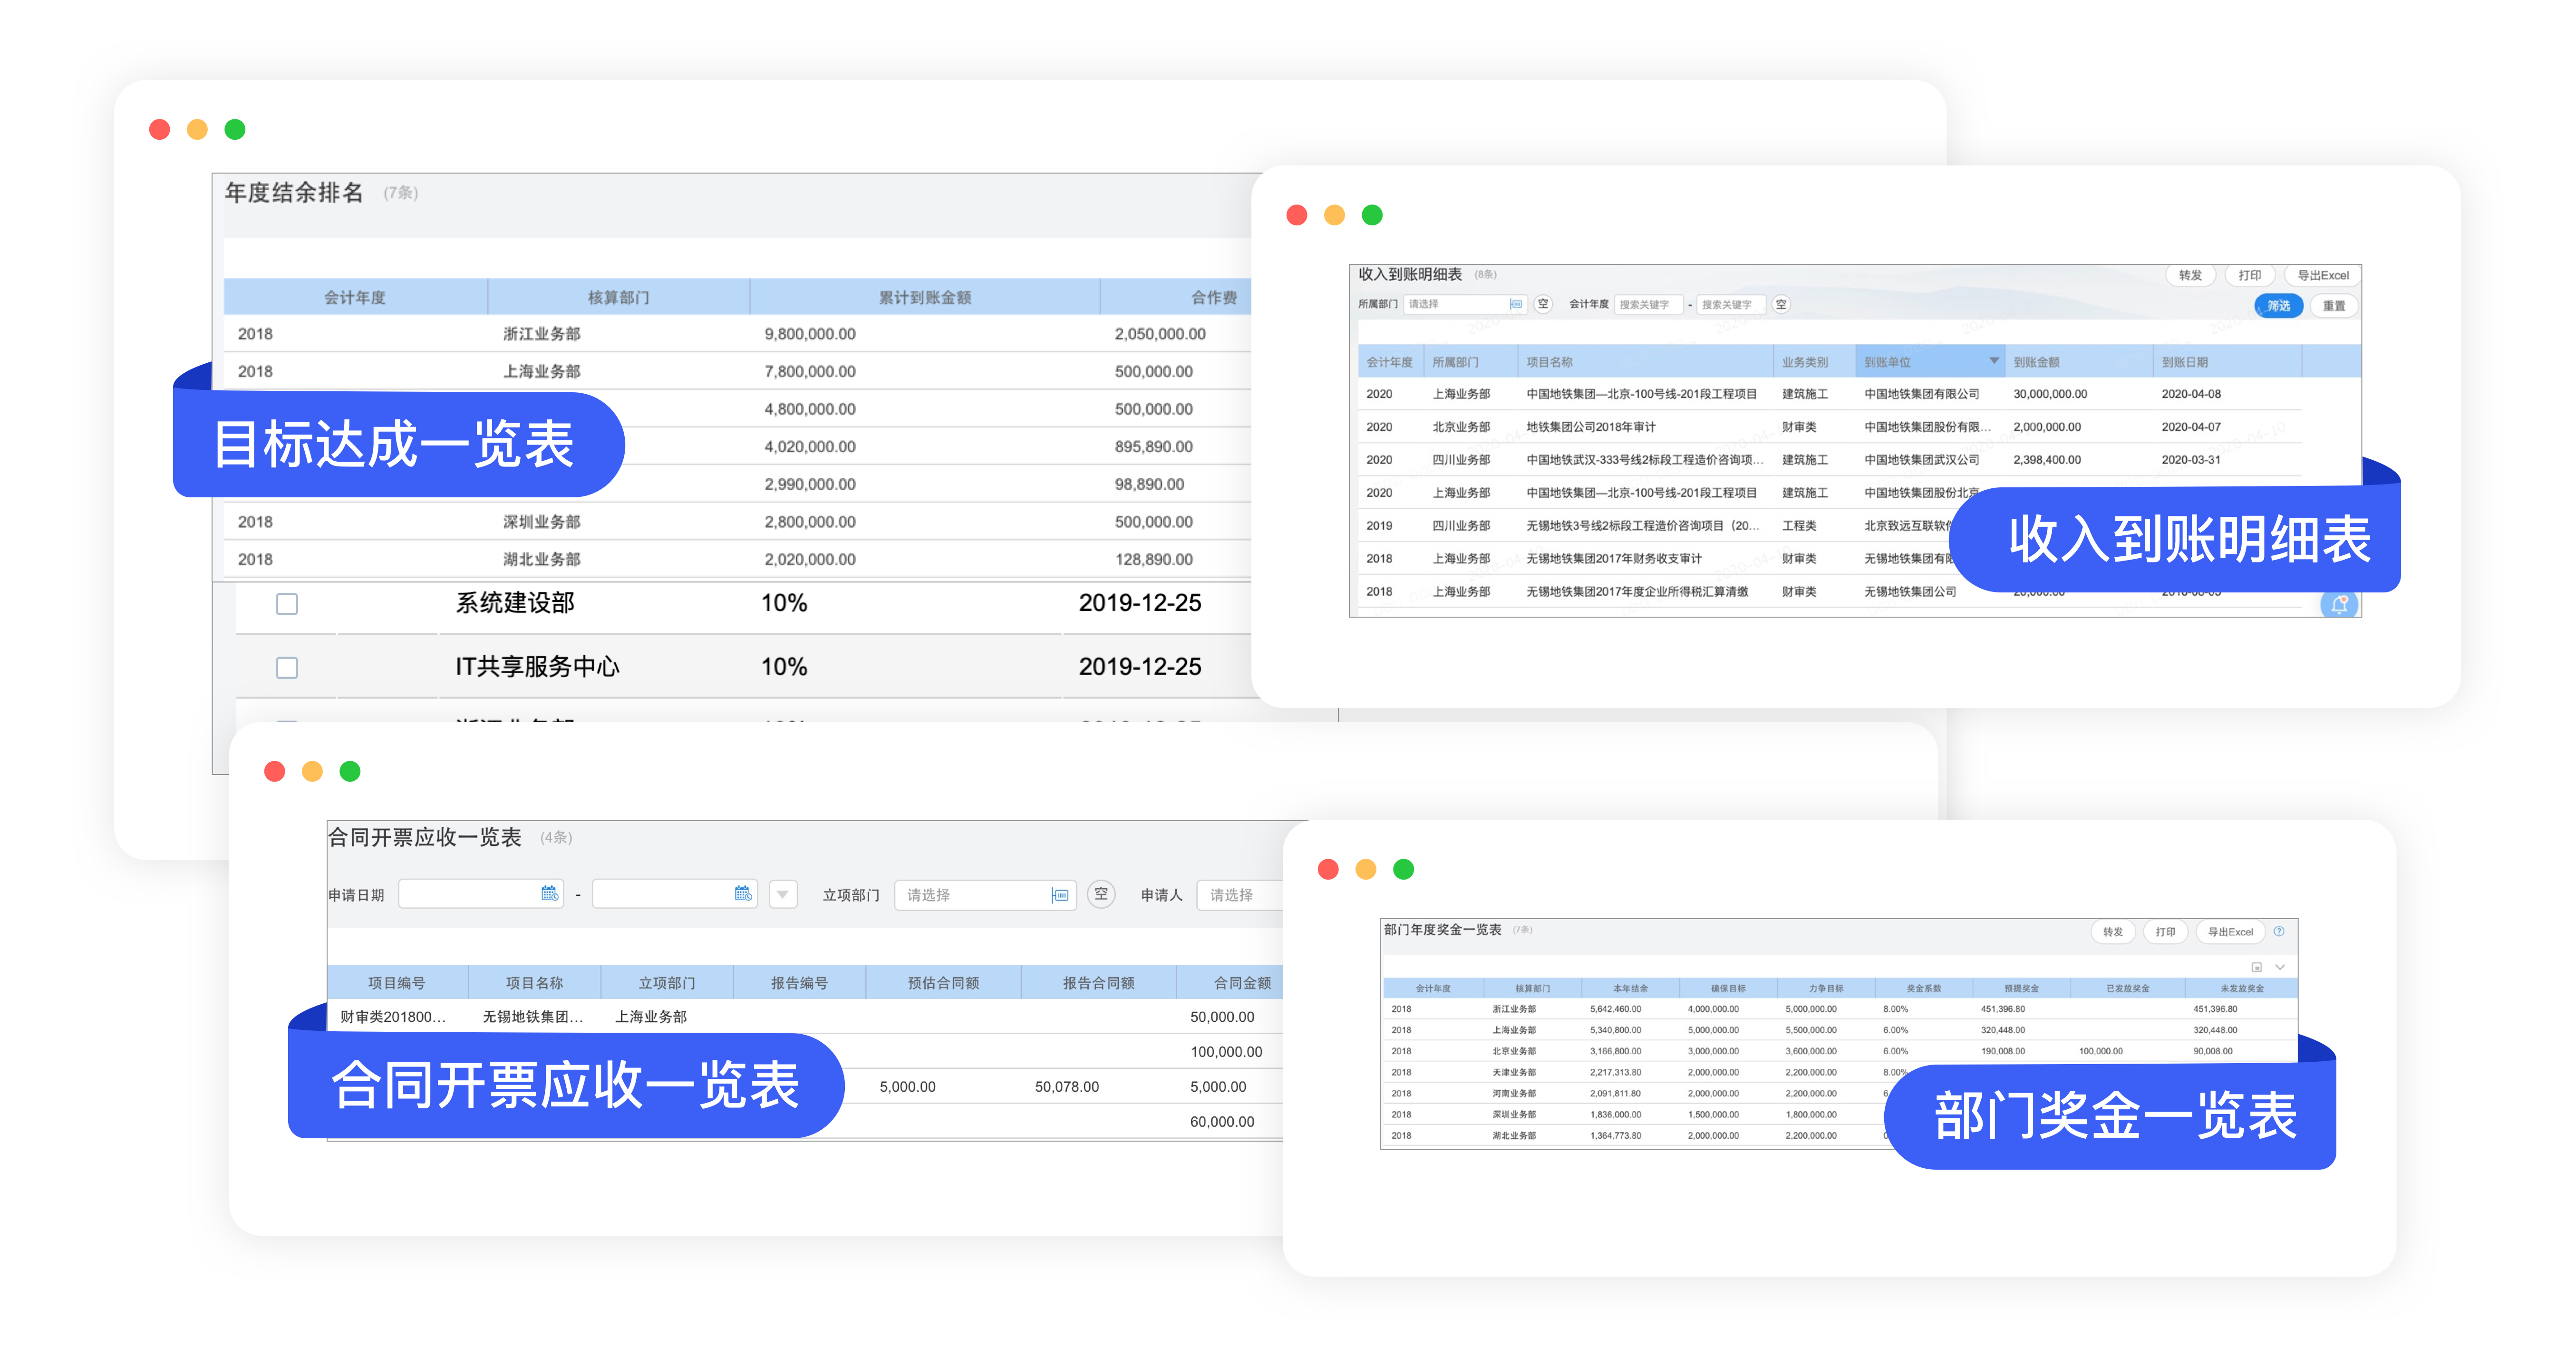This screenshot has width=2576, height=1357.
Task: Clear 所属部门 with the 空 button
Action: (1543, 304)
